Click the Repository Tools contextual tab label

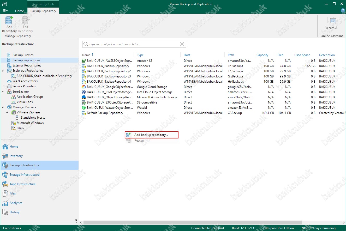point(43,4)
